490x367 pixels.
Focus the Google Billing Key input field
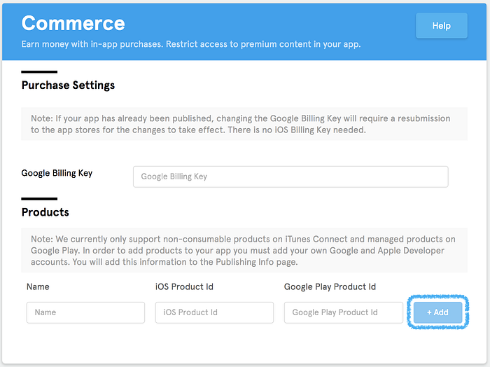(x=290, y=176)
